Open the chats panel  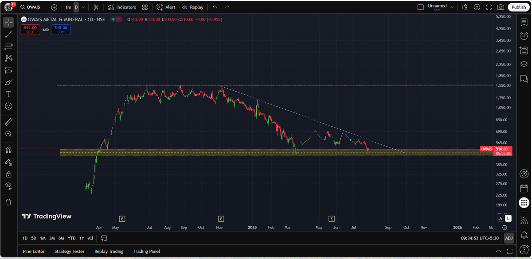pos(524,78)
